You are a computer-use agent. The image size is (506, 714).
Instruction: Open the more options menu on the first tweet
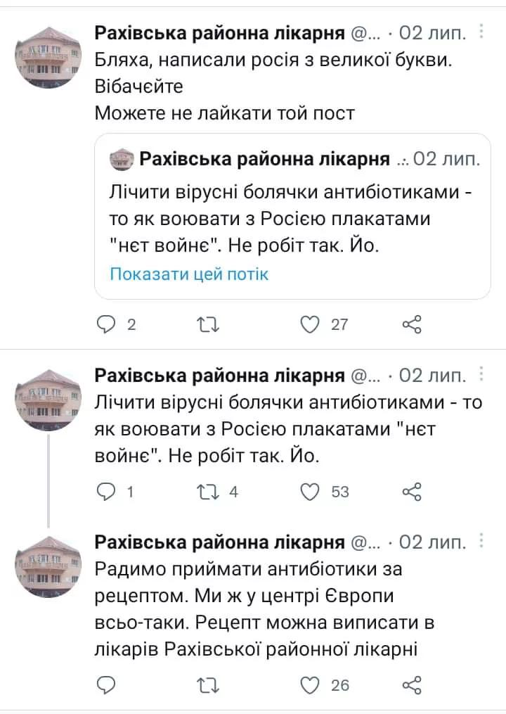click(x=481, y=32)
